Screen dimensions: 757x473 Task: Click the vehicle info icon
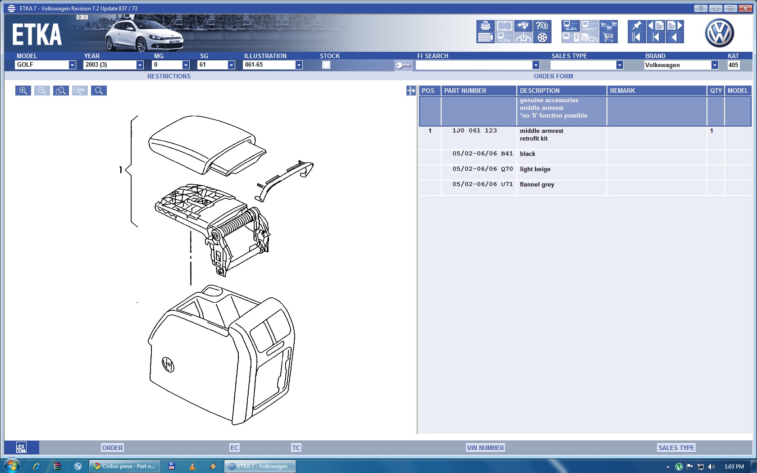coord(523,37)
